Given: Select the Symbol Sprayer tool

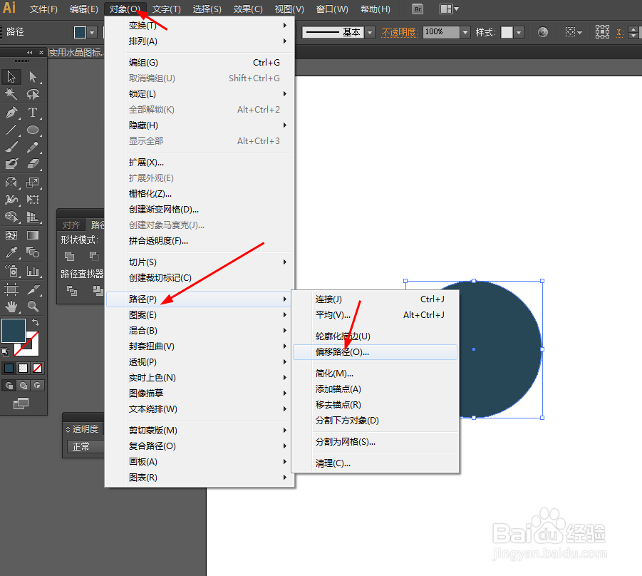Looking at the screenshot, I should 11,271.
